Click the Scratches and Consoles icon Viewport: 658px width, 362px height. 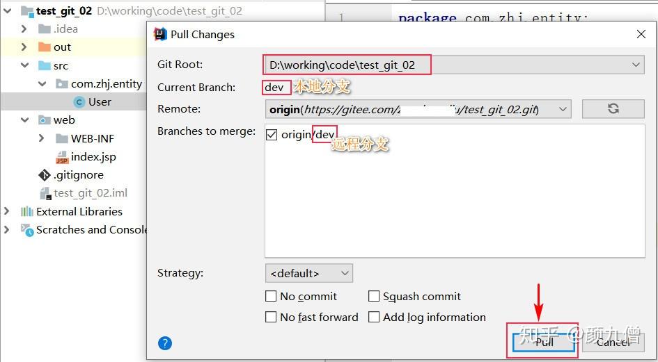pyautogui.click(x=27, y=230)
